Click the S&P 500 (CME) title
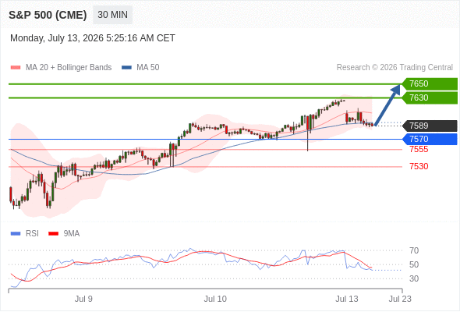 coord(48,15)
